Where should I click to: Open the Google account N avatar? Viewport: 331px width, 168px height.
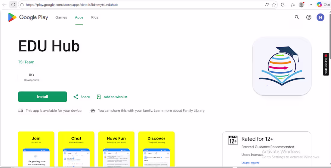(320, 17)
